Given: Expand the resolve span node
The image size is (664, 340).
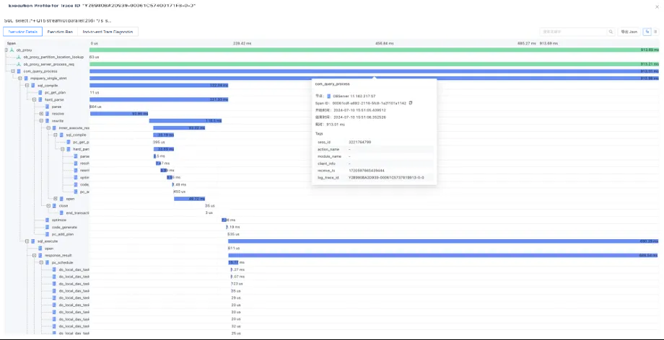Looking at the screenshot, I should (x=41, y=113).
